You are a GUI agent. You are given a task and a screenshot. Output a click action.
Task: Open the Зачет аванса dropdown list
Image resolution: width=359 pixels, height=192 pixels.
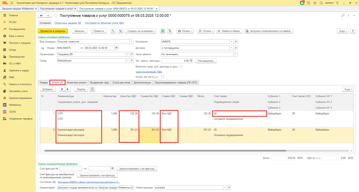pos(236,54)
